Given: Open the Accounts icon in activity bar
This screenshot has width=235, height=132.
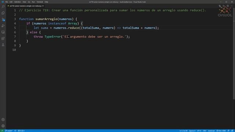Looking at the screenshot, I should tap(3, 120).
